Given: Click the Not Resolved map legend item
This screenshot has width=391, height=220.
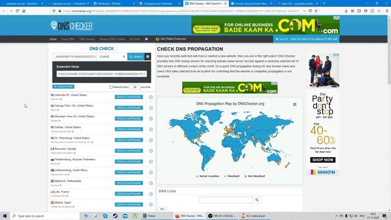Looking at the screenshot, I should point(254,176).
